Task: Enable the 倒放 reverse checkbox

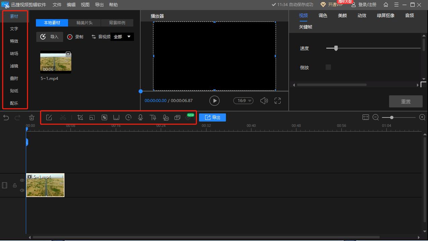Action: [x=328, y=67]
